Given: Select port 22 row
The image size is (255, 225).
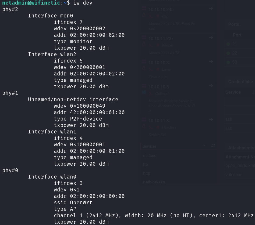Looking at the screenshot, I should click(x=240, y=53).
